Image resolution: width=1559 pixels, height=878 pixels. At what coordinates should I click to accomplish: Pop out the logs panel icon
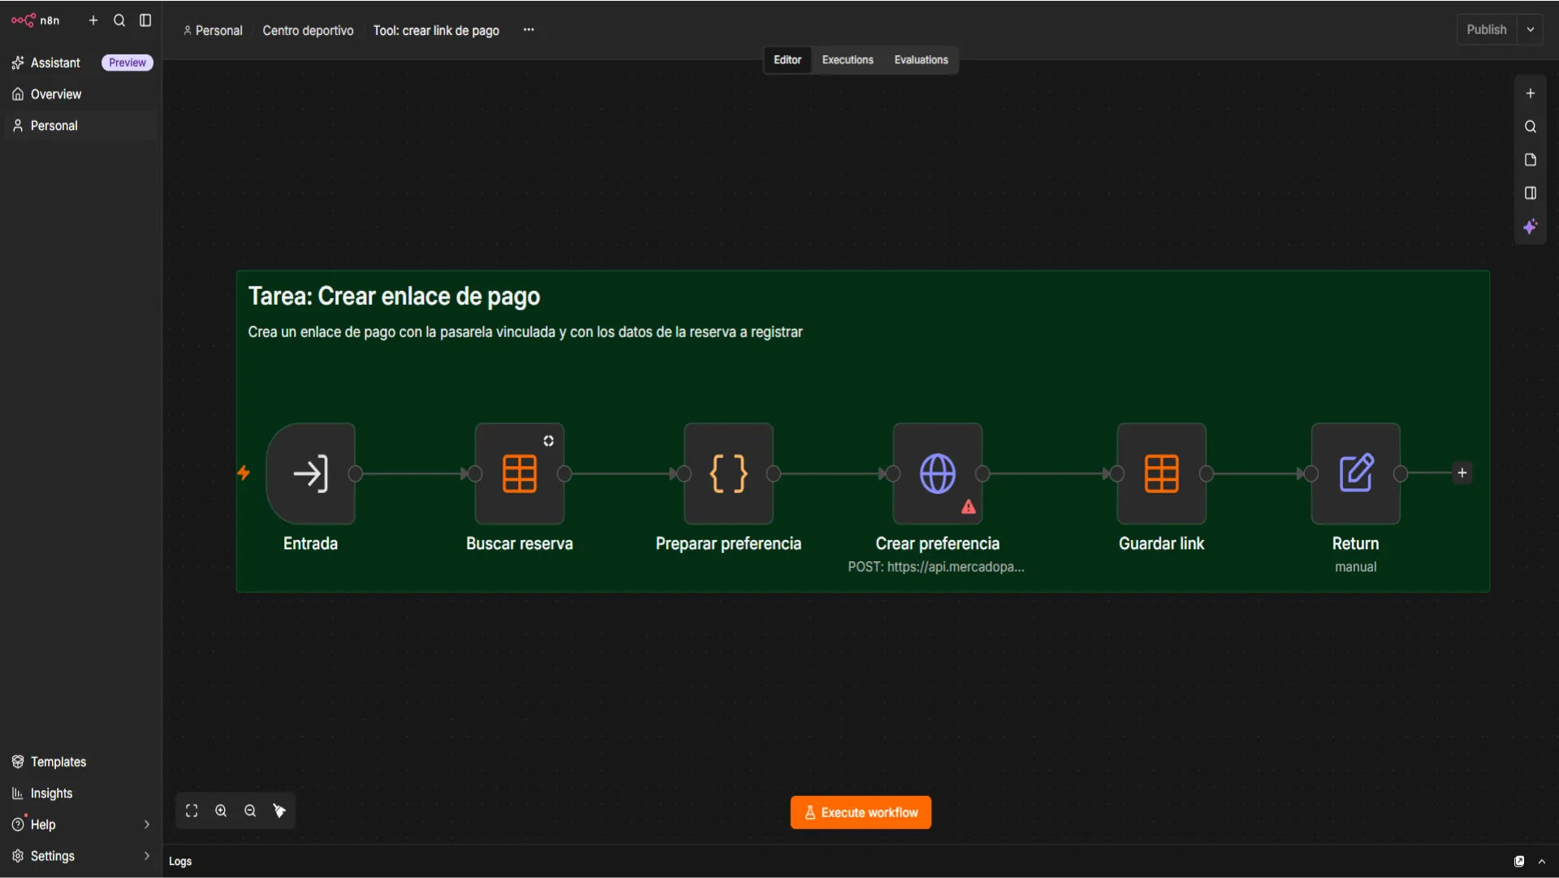point(1518,861)
